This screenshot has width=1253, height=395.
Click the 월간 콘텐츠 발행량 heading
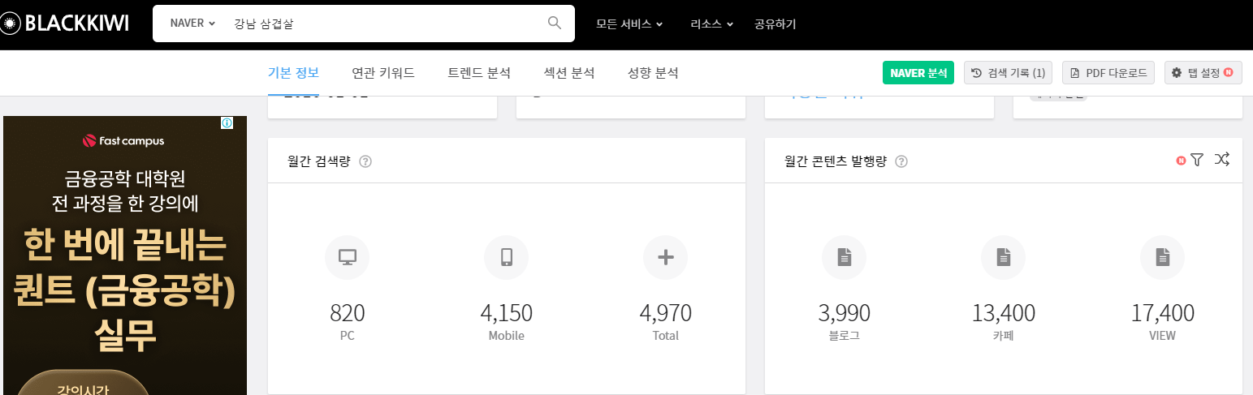point(836,161)
